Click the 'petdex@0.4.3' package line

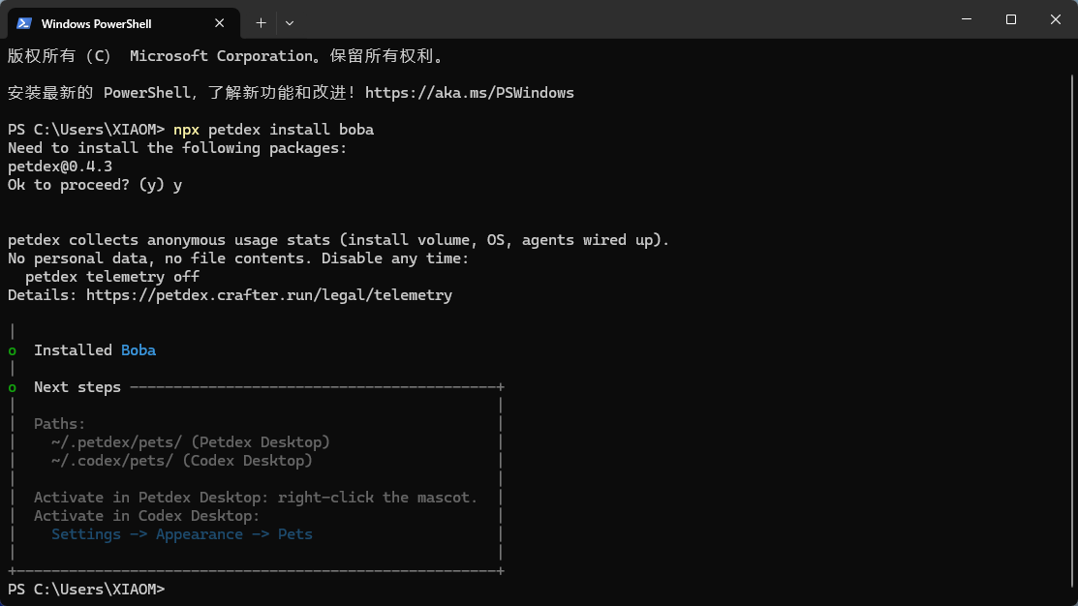point(60,167)
